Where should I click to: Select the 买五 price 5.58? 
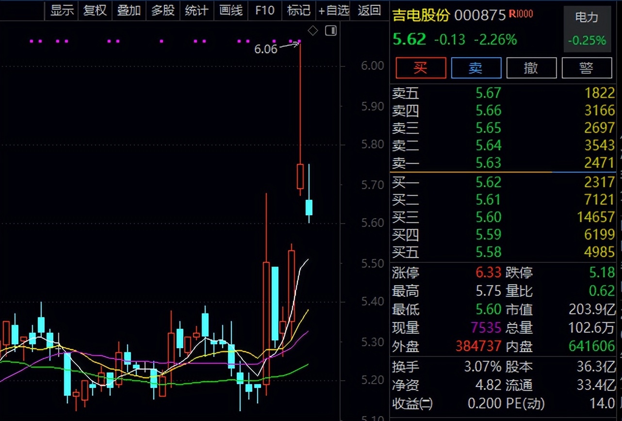pos(488,252)
